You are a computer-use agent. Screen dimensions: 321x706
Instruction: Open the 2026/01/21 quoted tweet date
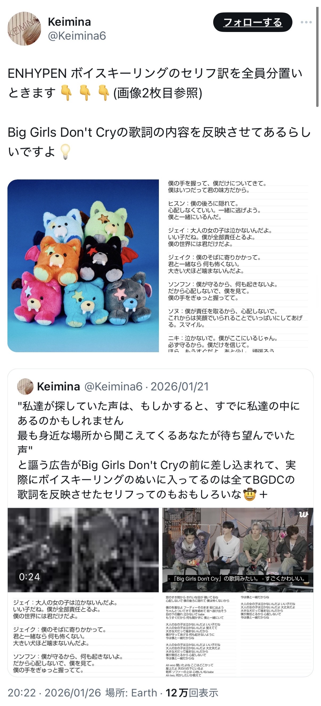[179, 386]
